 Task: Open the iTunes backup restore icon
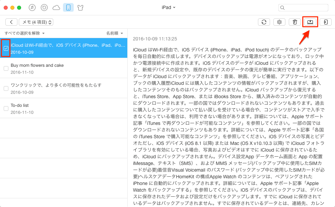point(44,8)
